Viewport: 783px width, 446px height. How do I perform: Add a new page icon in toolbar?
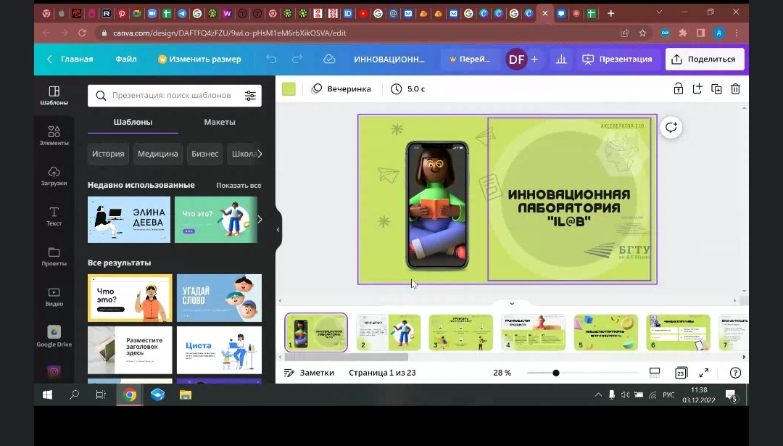(x=697, y=89)
